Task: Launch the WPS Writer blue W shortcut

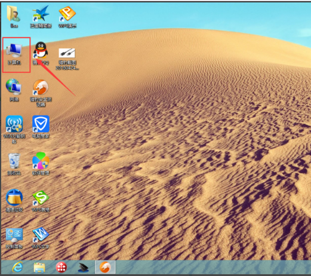Action: pyautogui.click(x=41, y=238)
